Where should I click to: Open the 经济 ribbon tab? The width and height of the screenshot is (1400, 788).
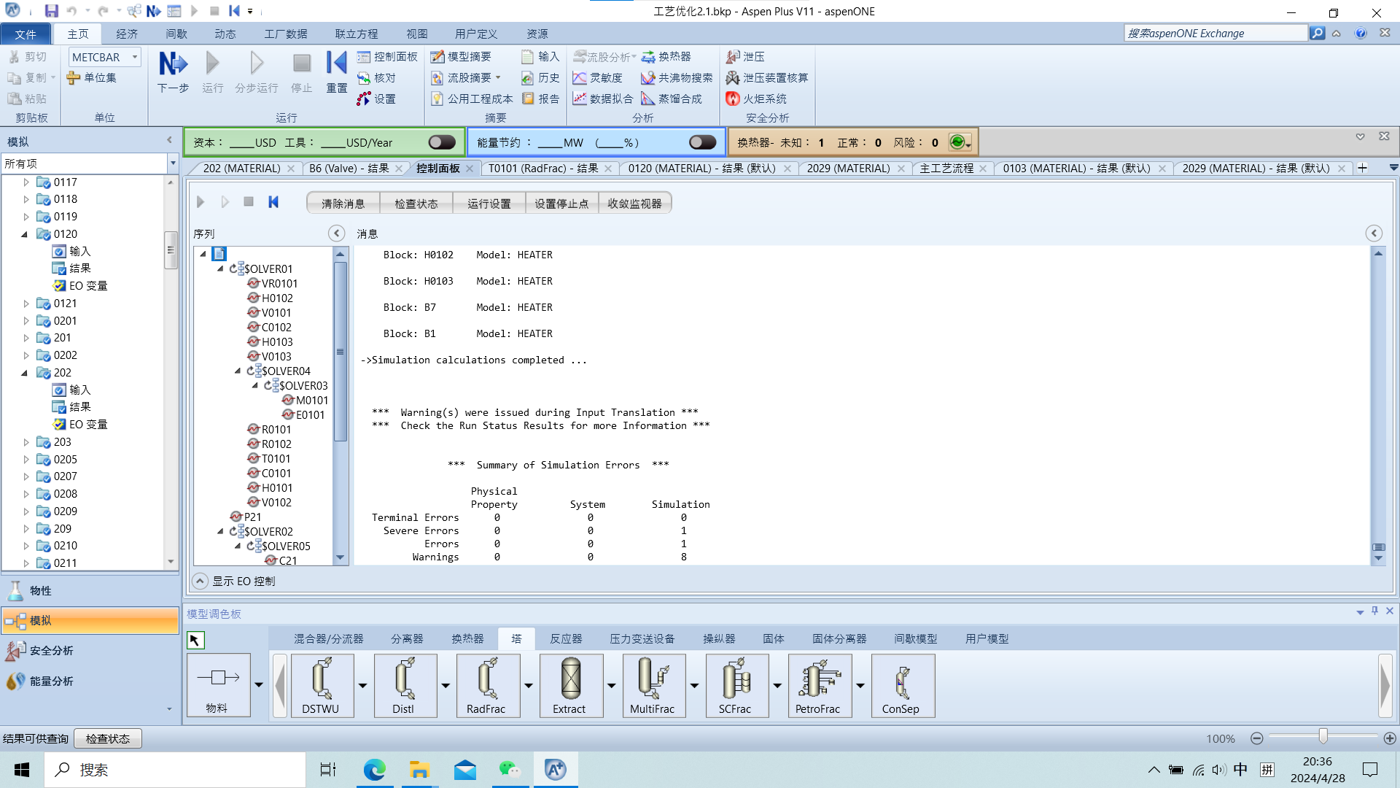(127, 34)
